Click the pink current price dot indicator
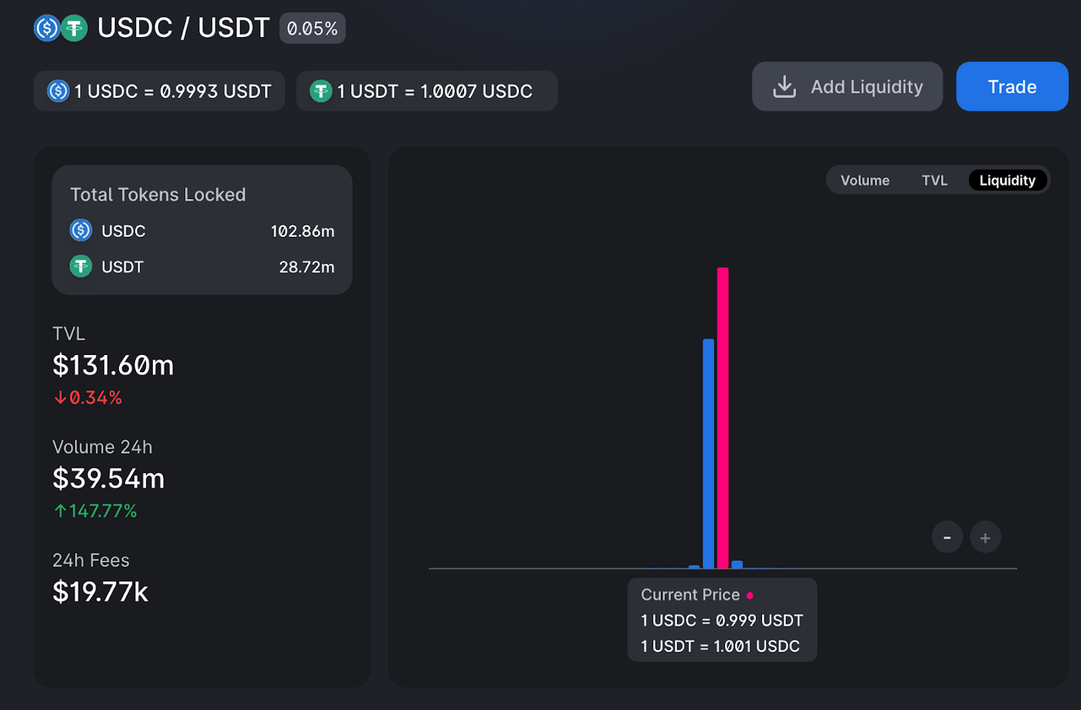The image size is (1081, 710). (750, 595)
